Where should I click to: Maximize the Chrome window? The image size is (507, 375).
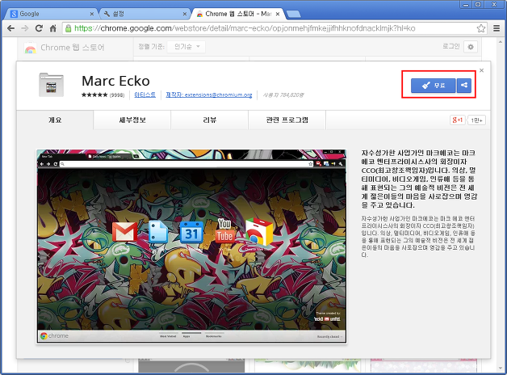point(478,5)
